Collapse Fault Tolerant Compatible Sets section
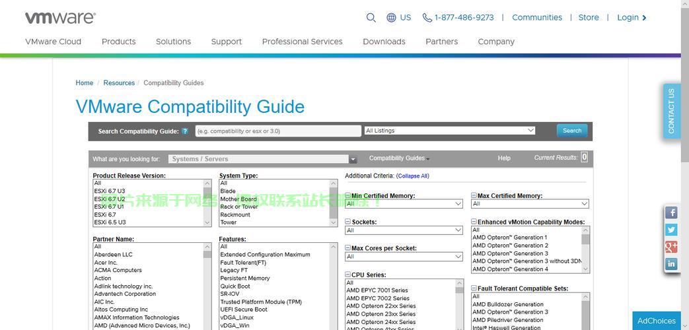 click(x=474, y=289)
